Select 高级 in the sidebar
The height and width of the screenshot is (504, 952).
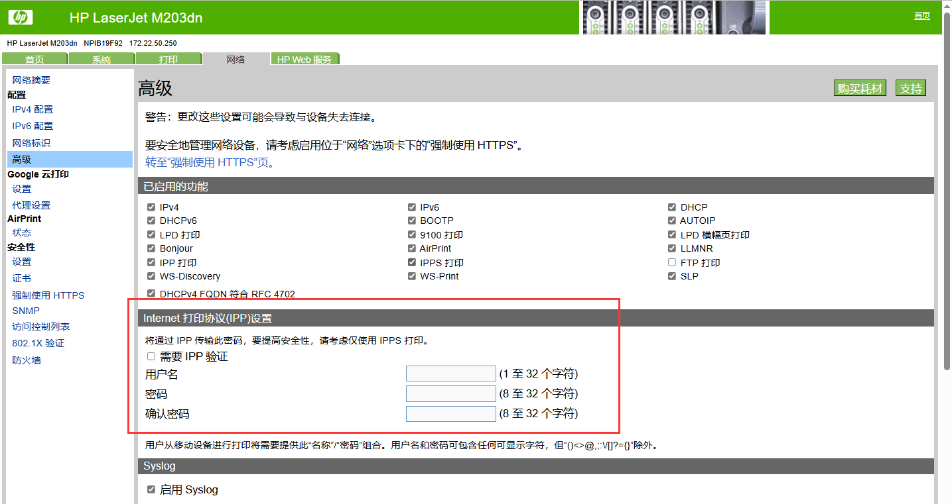[70, 160]
